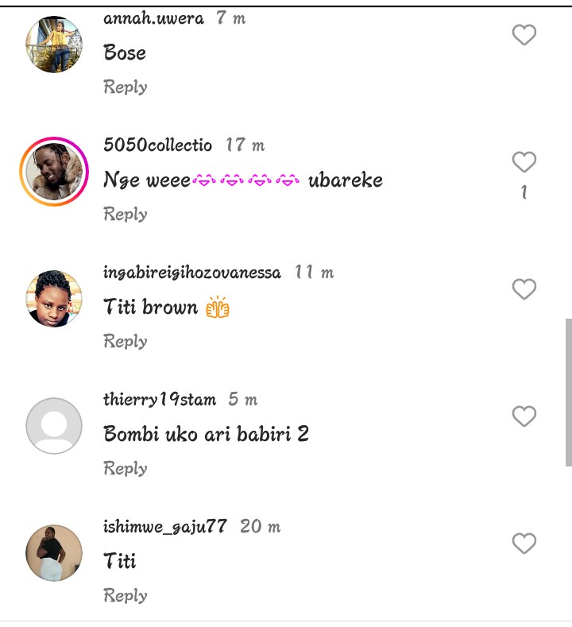The image size is (572, 627).
Task: Reply to the "Titi brown" comment
Action: (126, 341)
